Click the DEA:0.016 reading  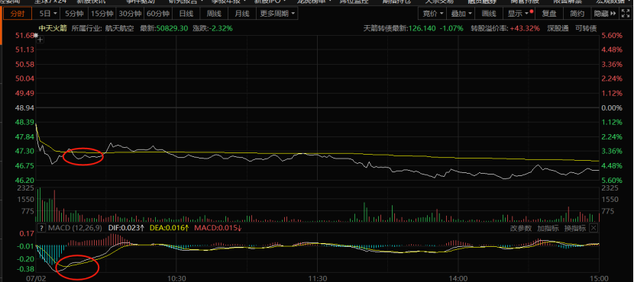pos(170,229)
